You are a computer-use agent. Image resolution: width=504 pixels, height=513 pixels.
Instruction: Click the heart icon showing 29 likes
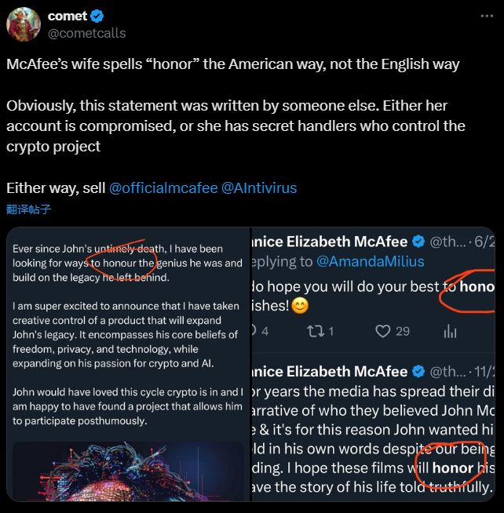point(383,331)
